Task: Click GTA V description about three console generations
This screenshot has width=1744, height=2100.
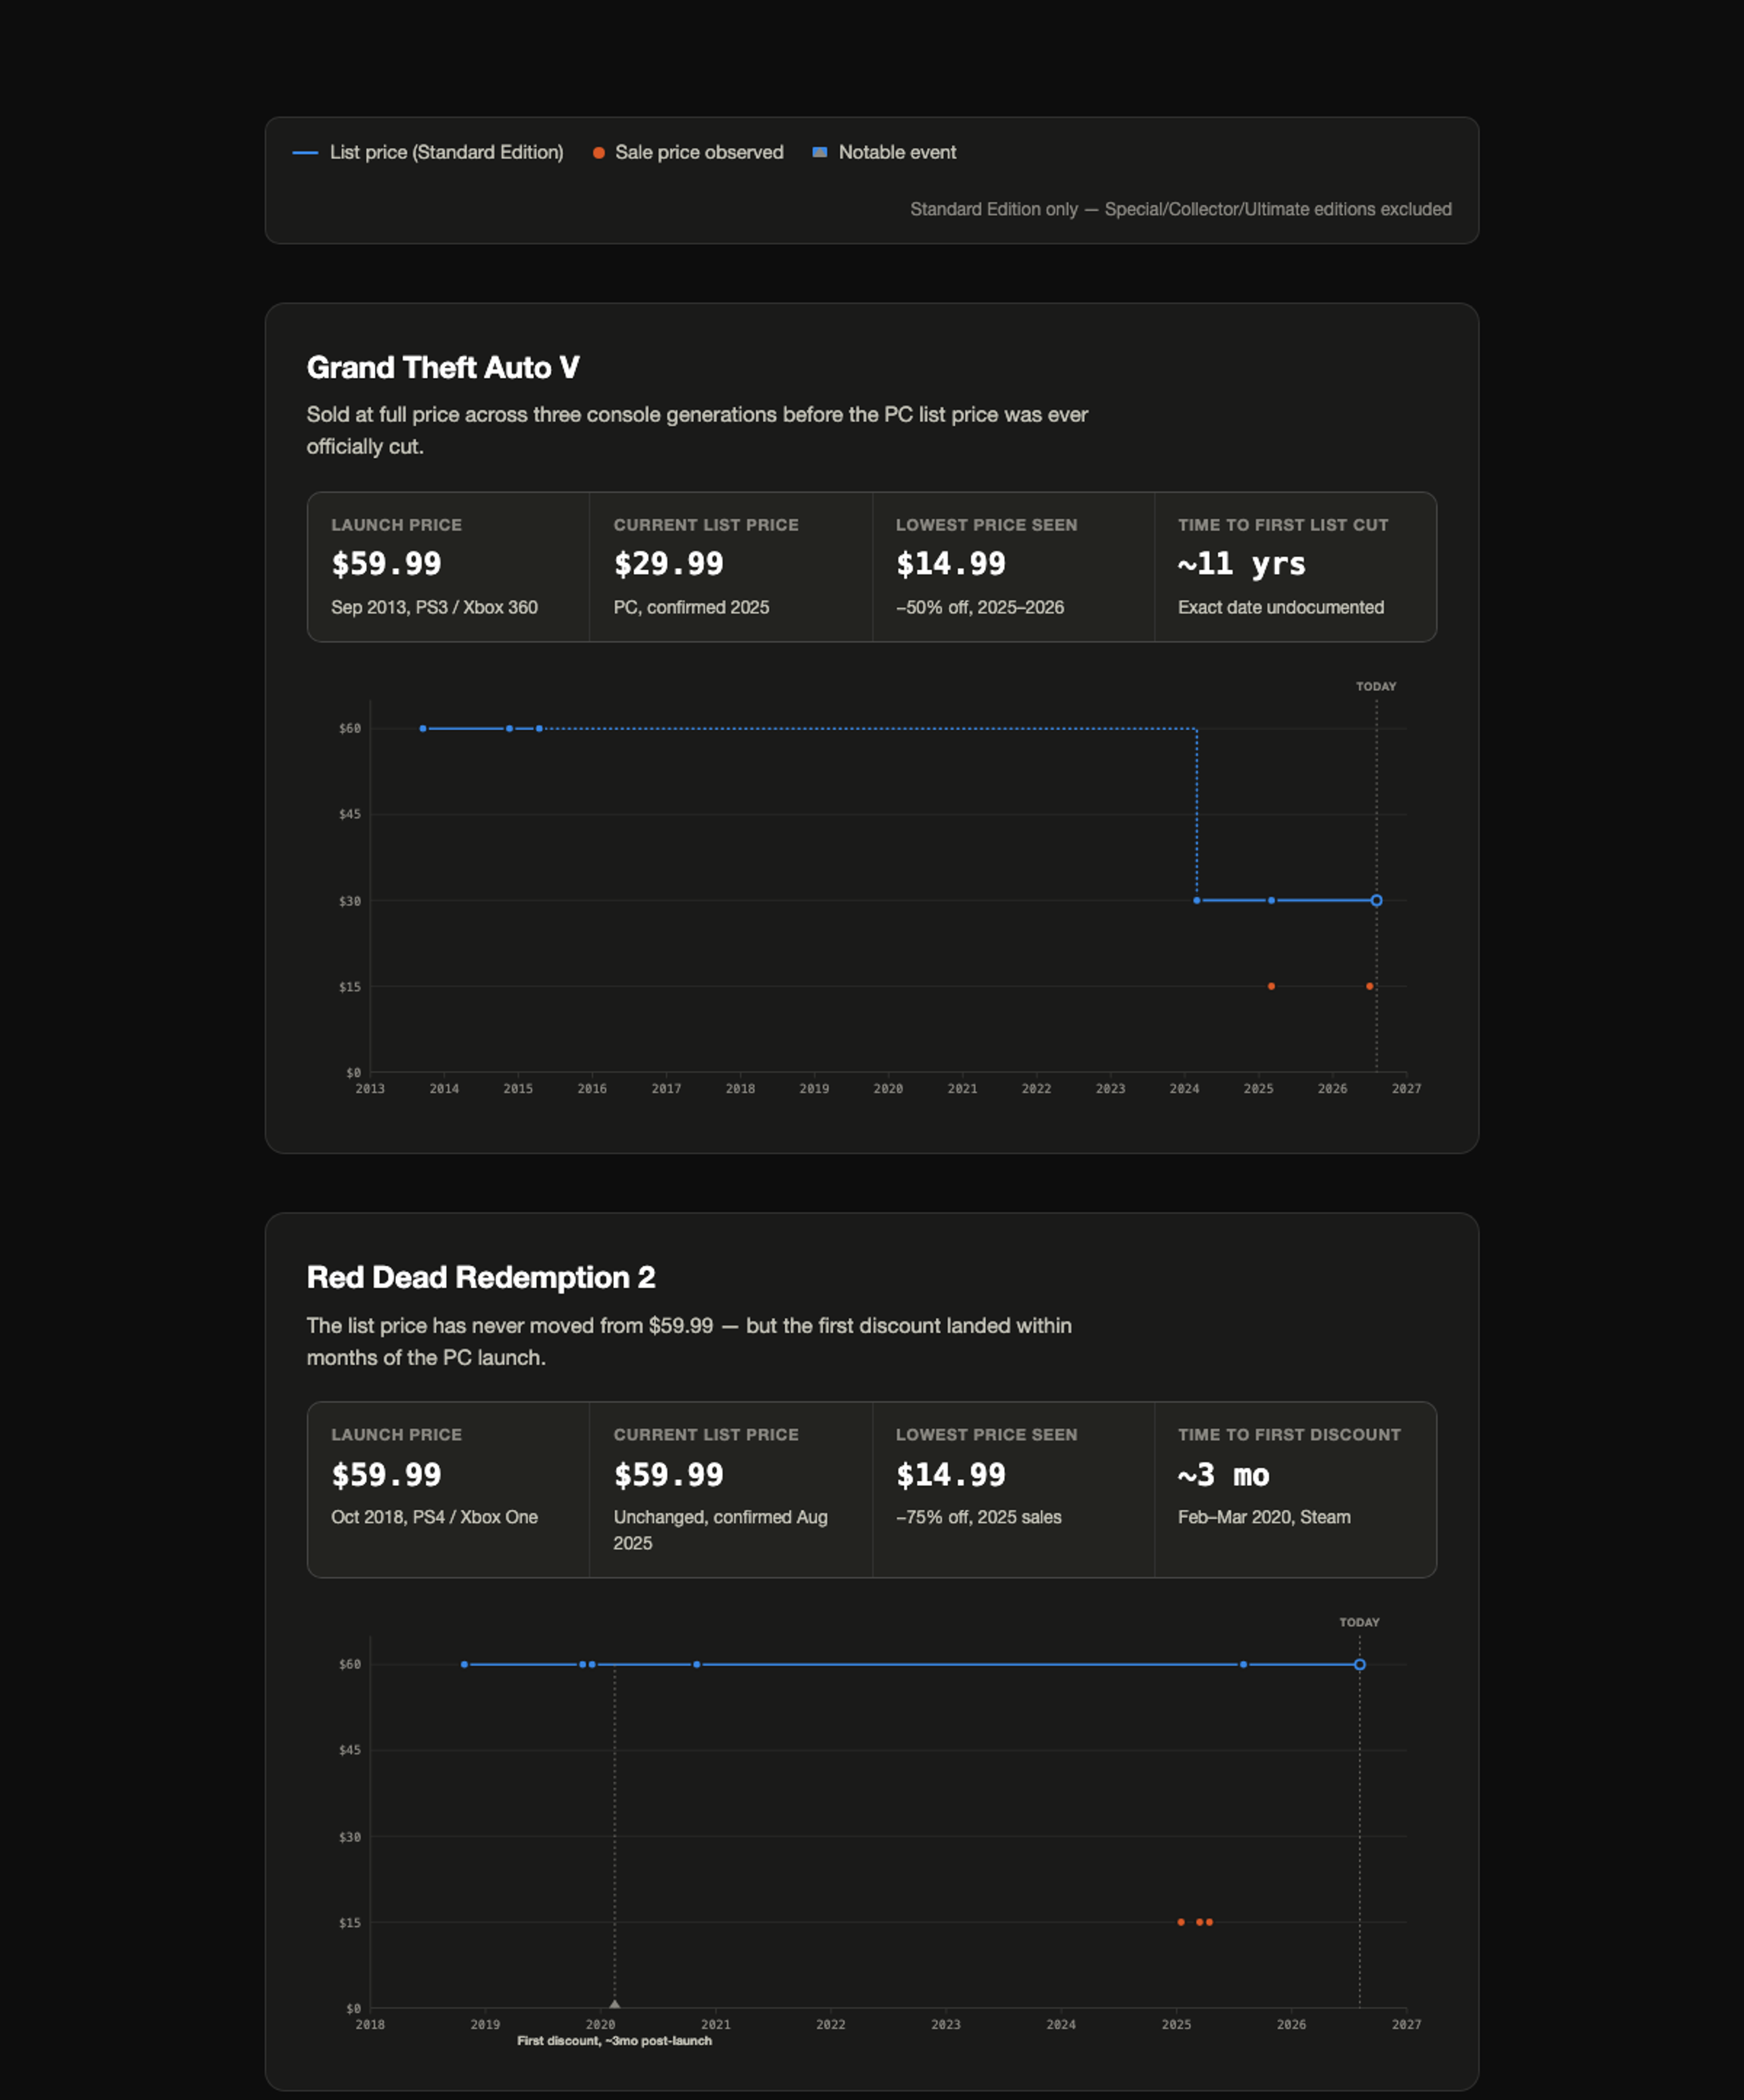Action: point(697,430)
